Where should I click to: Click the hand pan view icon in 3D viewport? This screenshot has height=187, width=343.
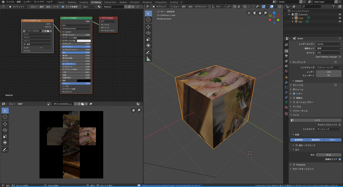(260, 13)
